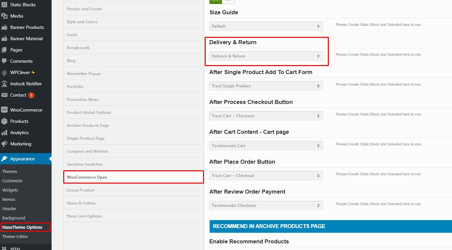Screen dimensions: 452x250
Task: Open the Fonts options tab
Action: coord(134,35)
